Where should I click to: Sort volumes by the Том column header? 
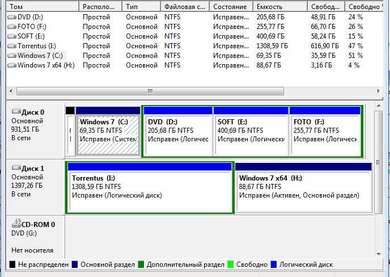point(40,7)
